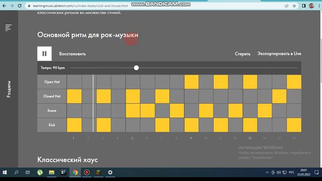Disable Kick on step 9
The height and width of the screenshot is (181, 322).
191,125
